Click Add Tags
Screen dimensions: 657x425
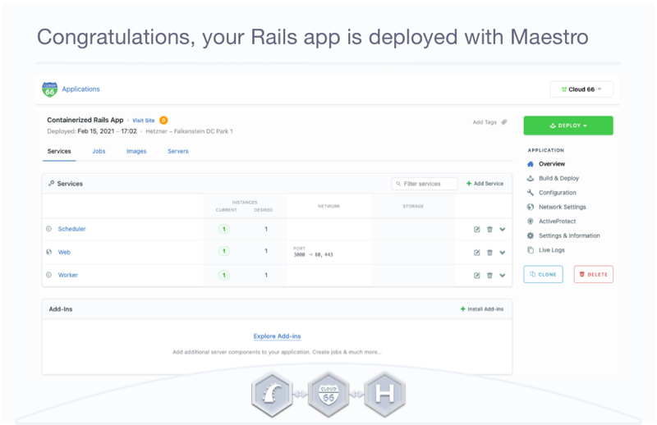point(485,122)
